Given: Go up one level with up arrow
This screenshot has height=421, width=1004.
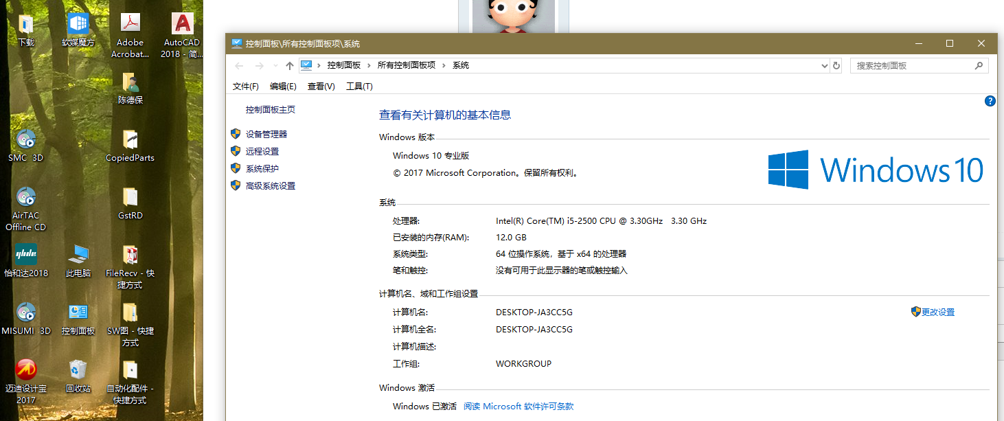Looking at the screenshot, I should click(290, 65).
